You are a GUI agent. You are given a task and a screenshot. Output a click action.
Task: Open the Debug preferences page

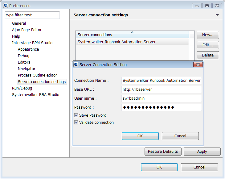click(23, 56)
